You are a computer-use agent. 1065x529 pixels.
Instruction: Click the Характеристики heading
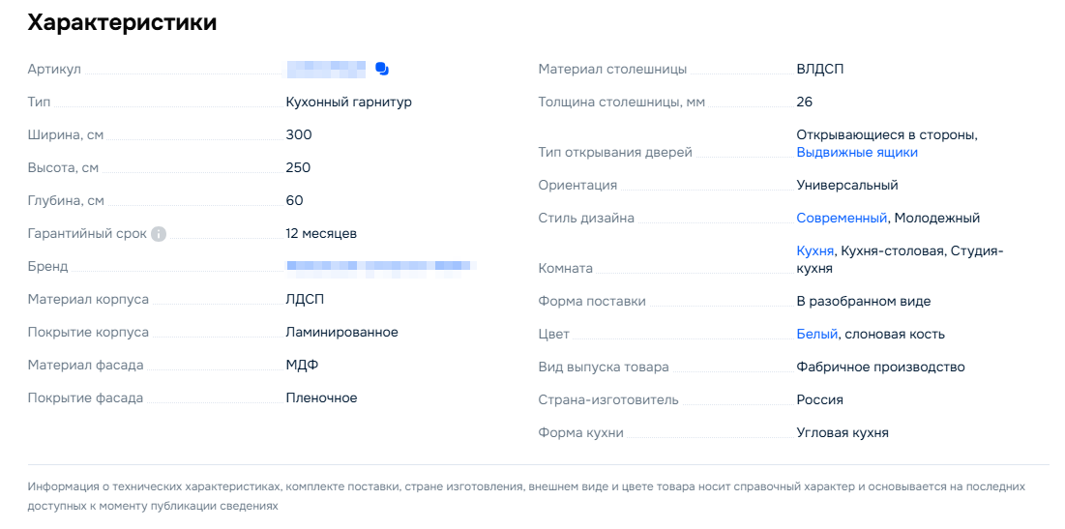122,23
